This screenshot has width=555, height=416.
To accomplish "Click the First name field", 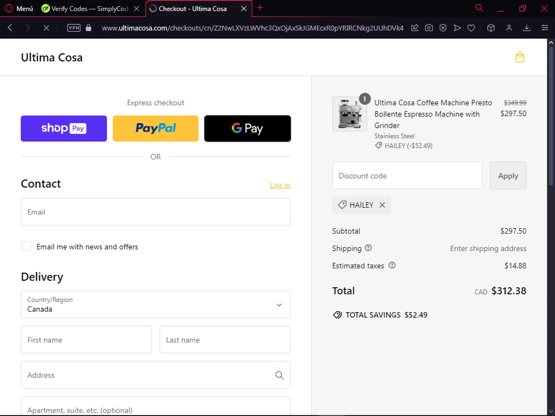I will (x=86, y=339).
